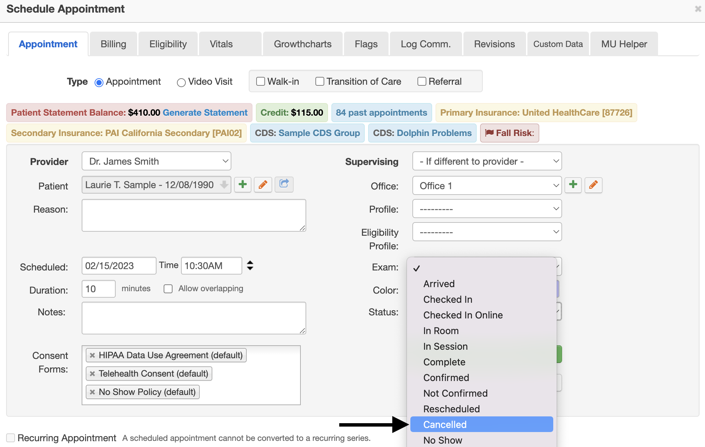Open patient chart share icon

click(x=284, y=185)
